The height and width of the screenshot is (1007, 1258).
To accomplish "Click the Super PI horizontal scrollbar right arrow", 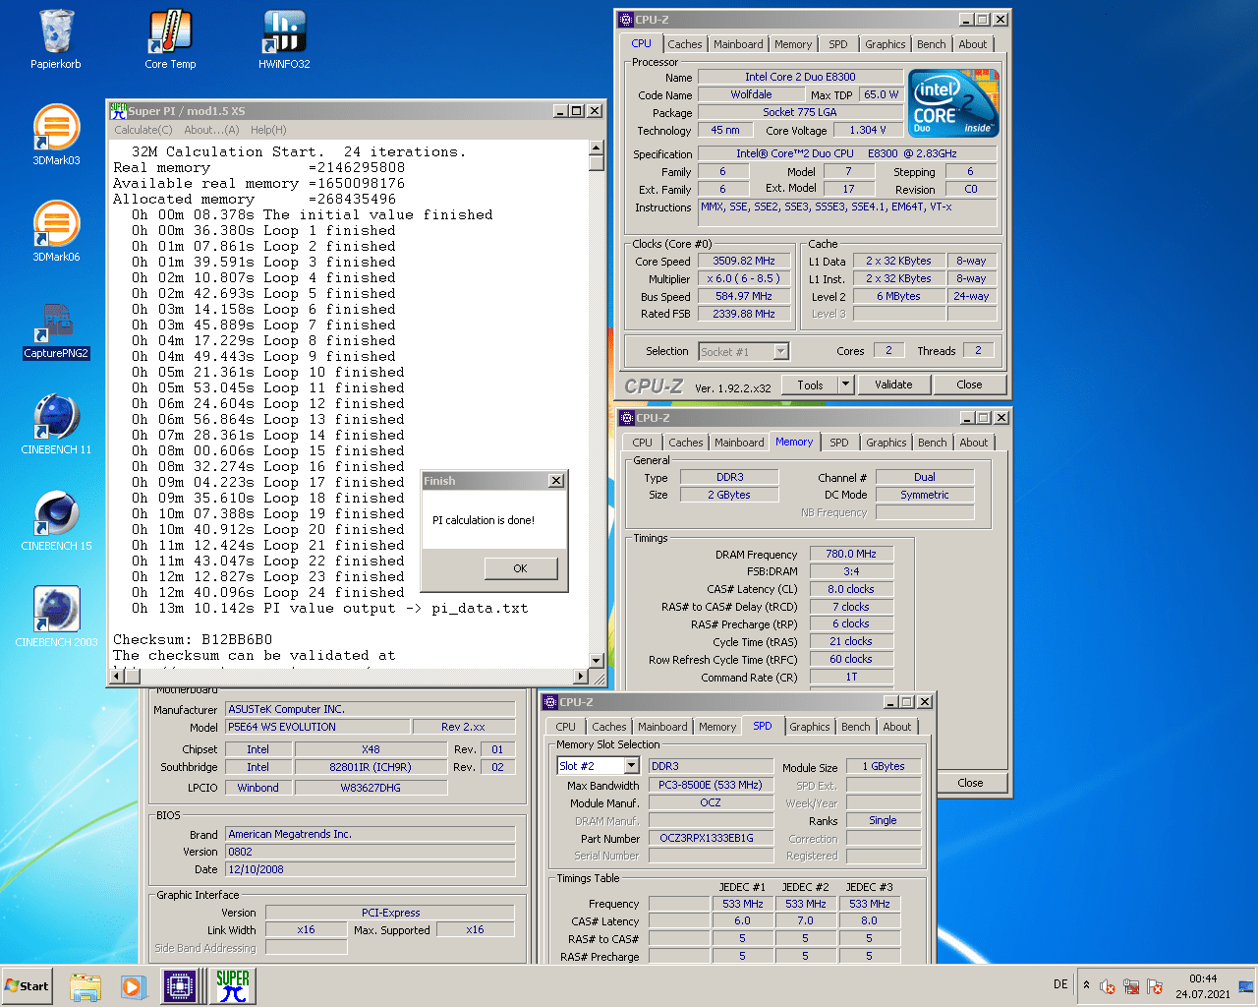I will pos(581,676).
